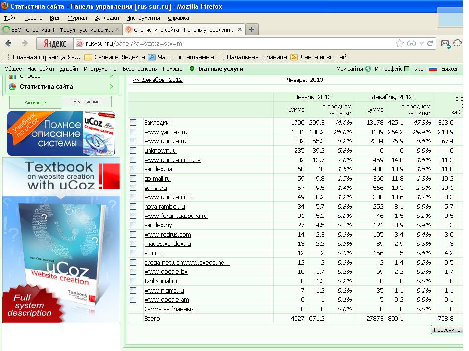Open the nova.rambler.ru referrer link
This screenshot has height=351, width=469.
165,207
